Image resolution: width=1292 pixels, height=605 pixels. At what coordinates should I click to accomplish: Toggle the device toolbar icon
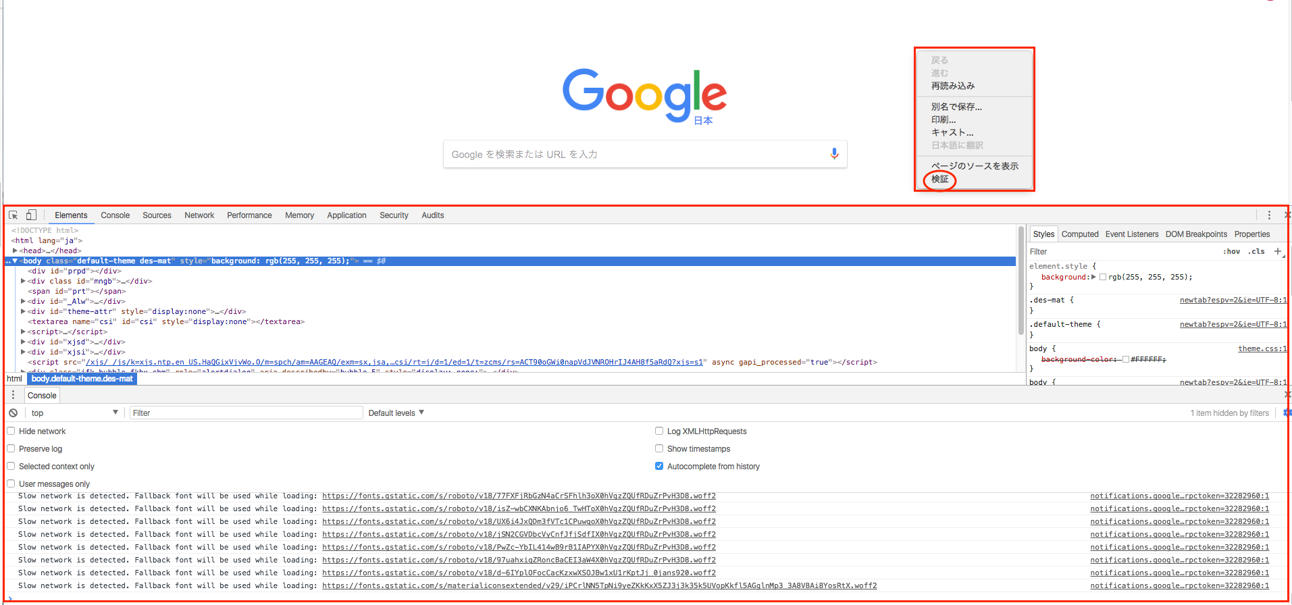click(x=31, y=215)
